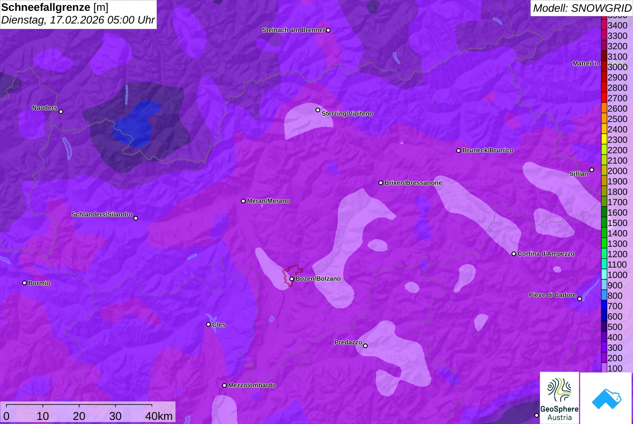Click the 40km scale bar label
The image size is (633, 424).
(159, 416)
